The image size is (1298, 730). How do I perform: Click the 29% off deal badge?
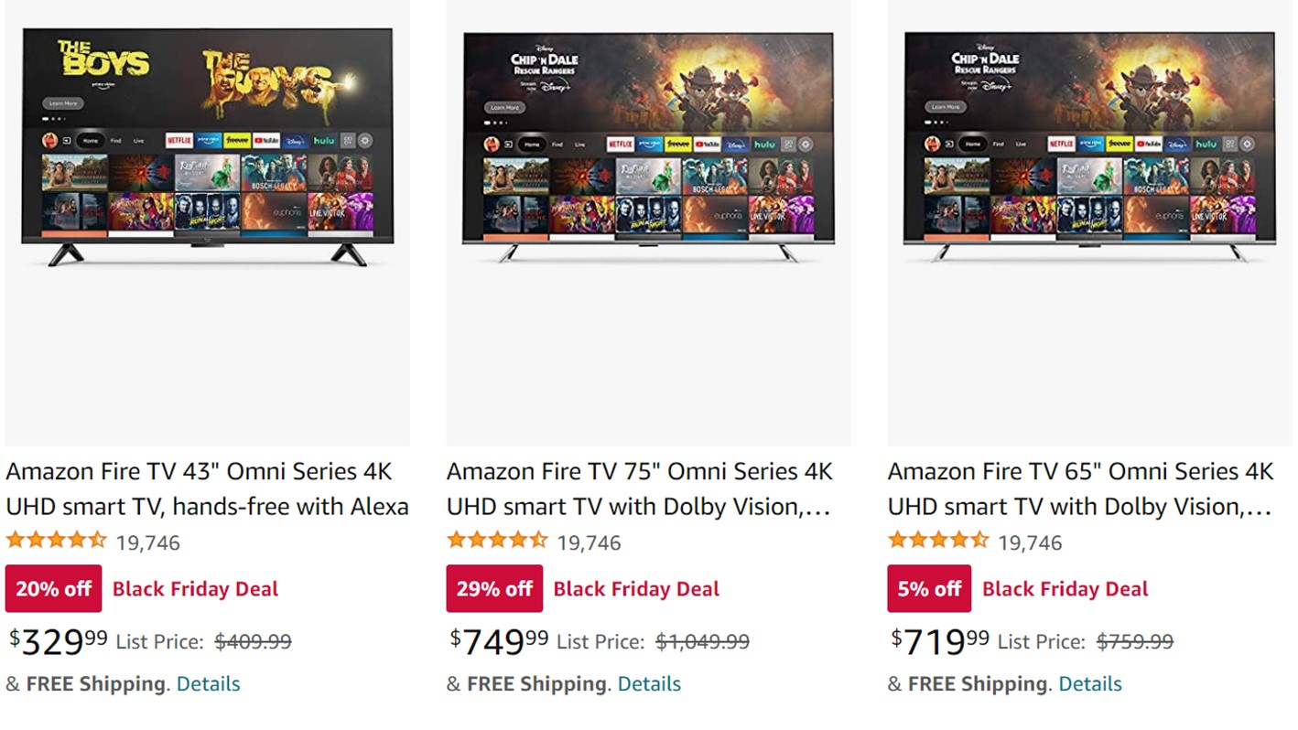[x=494, y=589]
